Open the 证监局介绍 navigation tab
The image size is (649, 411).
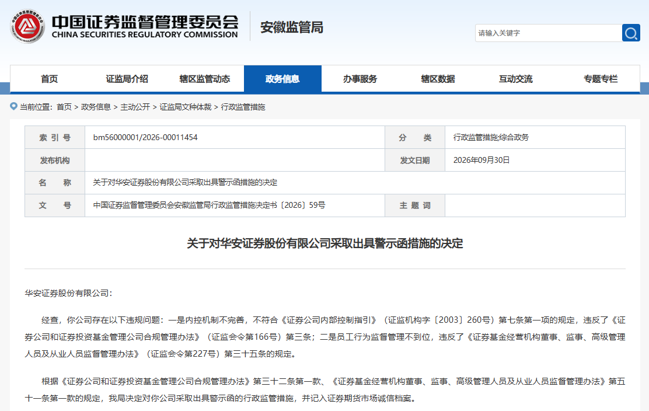point(127,79)
